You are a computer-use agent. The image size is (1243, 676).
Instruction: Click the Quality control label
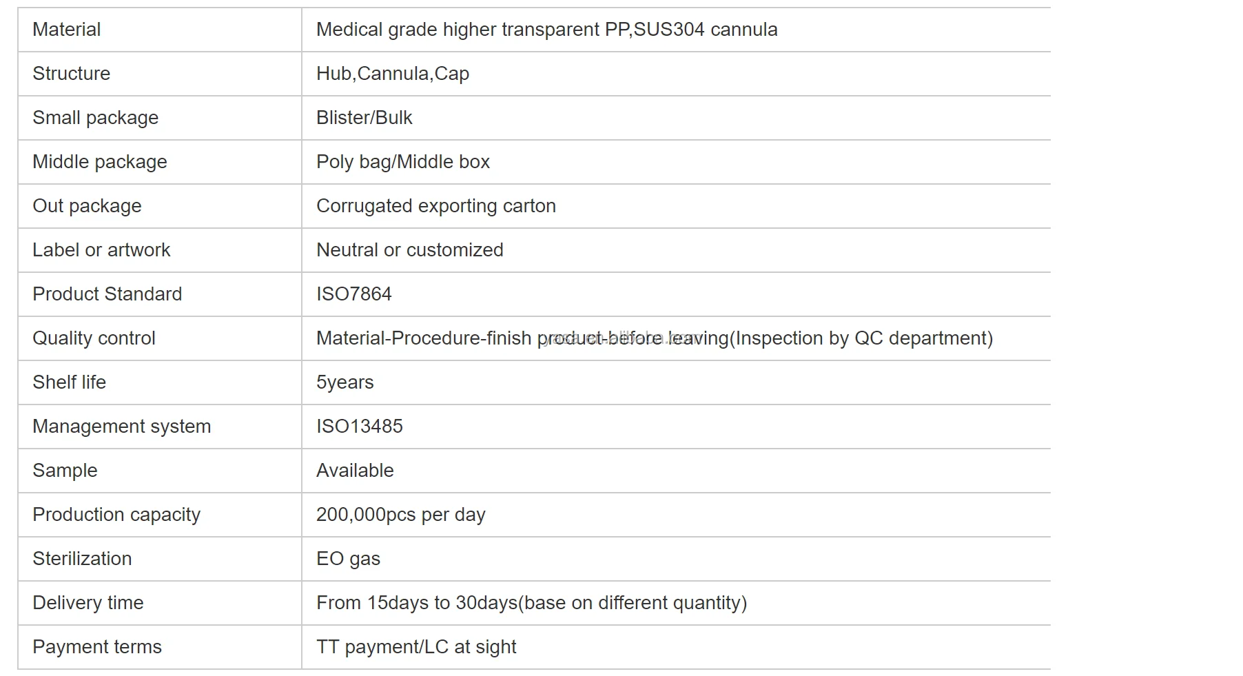94,338
